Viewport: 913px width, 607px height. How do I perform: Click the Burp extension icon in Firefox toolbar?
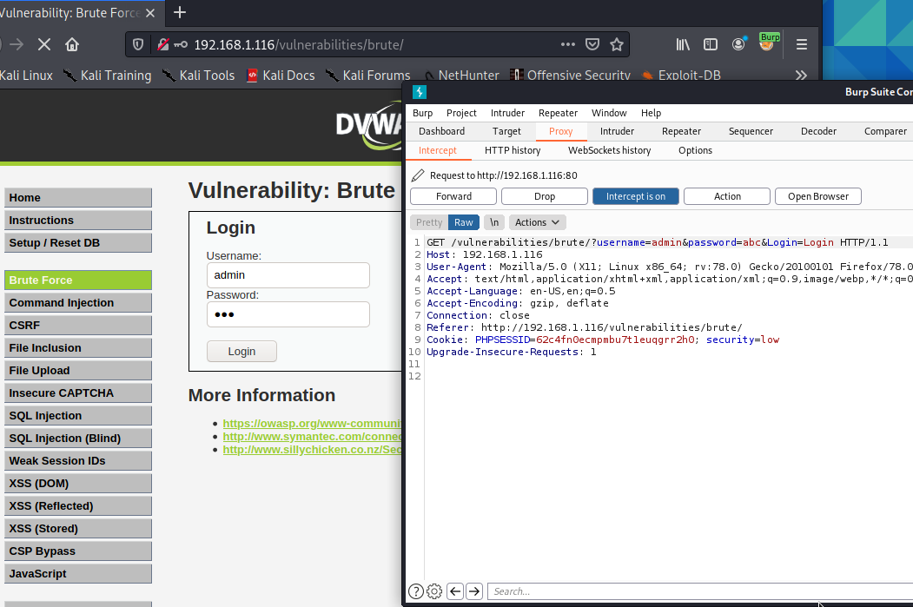[770, 44]
